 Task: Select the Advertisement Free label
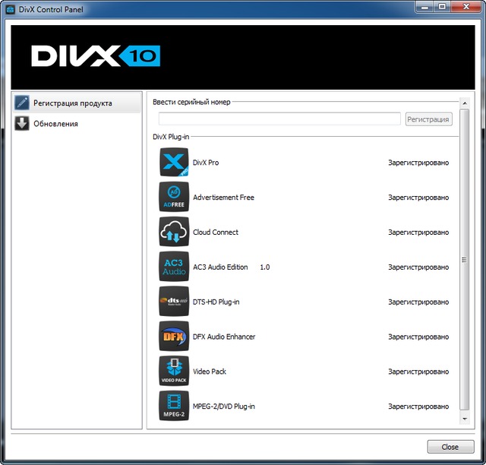[x=223, y=198]
